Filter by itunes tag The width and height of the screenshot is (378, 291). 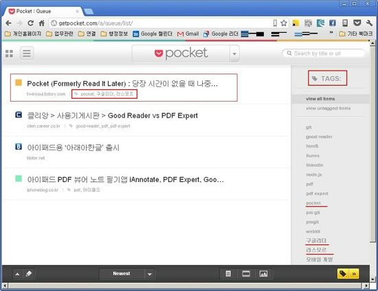pos(313,156)
